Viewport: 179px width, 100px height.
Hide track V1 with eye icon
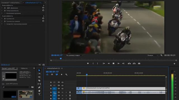pyautogui.click(x=62, y=89)
